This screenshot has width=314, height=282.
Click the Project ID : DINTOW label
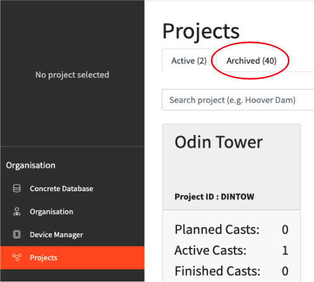point(214,197)
